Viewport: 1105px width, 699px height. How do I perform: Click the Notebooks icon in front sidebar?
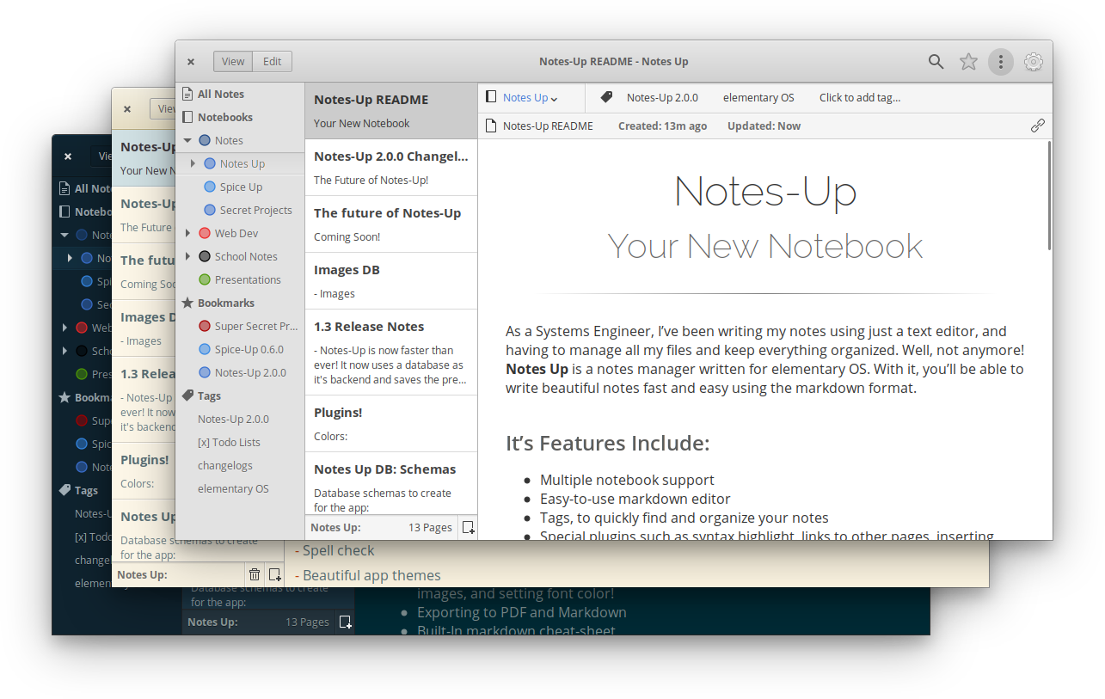(x=187, y=117)
